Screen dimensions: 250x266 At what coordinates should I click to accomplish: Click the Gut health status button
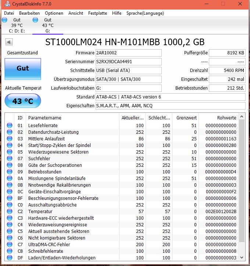coord(23,69)
